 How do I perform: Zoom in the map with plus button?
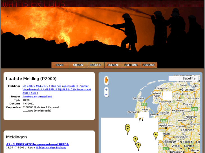coord(106,90)
